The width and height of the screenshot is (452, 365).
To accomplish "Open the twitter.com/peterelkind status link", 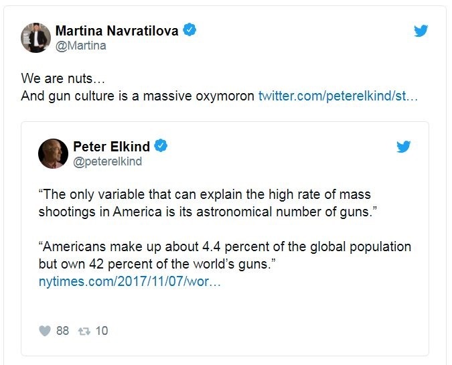I will [337, 96].
